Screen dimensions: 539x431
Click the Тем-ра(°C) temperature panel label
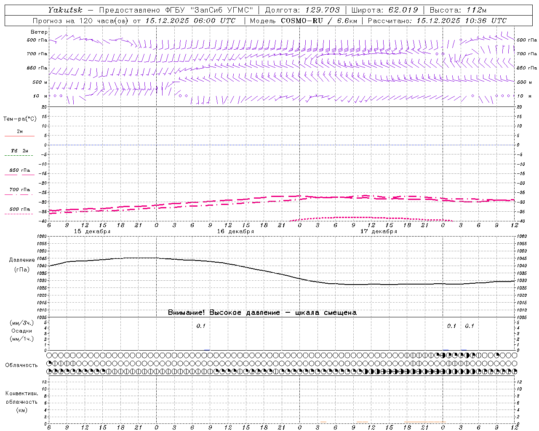click(x=20, y=119)
